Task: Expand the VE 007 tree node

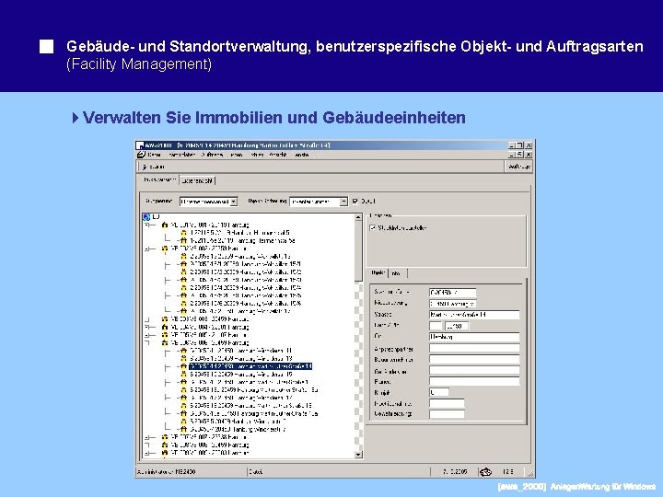Action: point(147,437)
